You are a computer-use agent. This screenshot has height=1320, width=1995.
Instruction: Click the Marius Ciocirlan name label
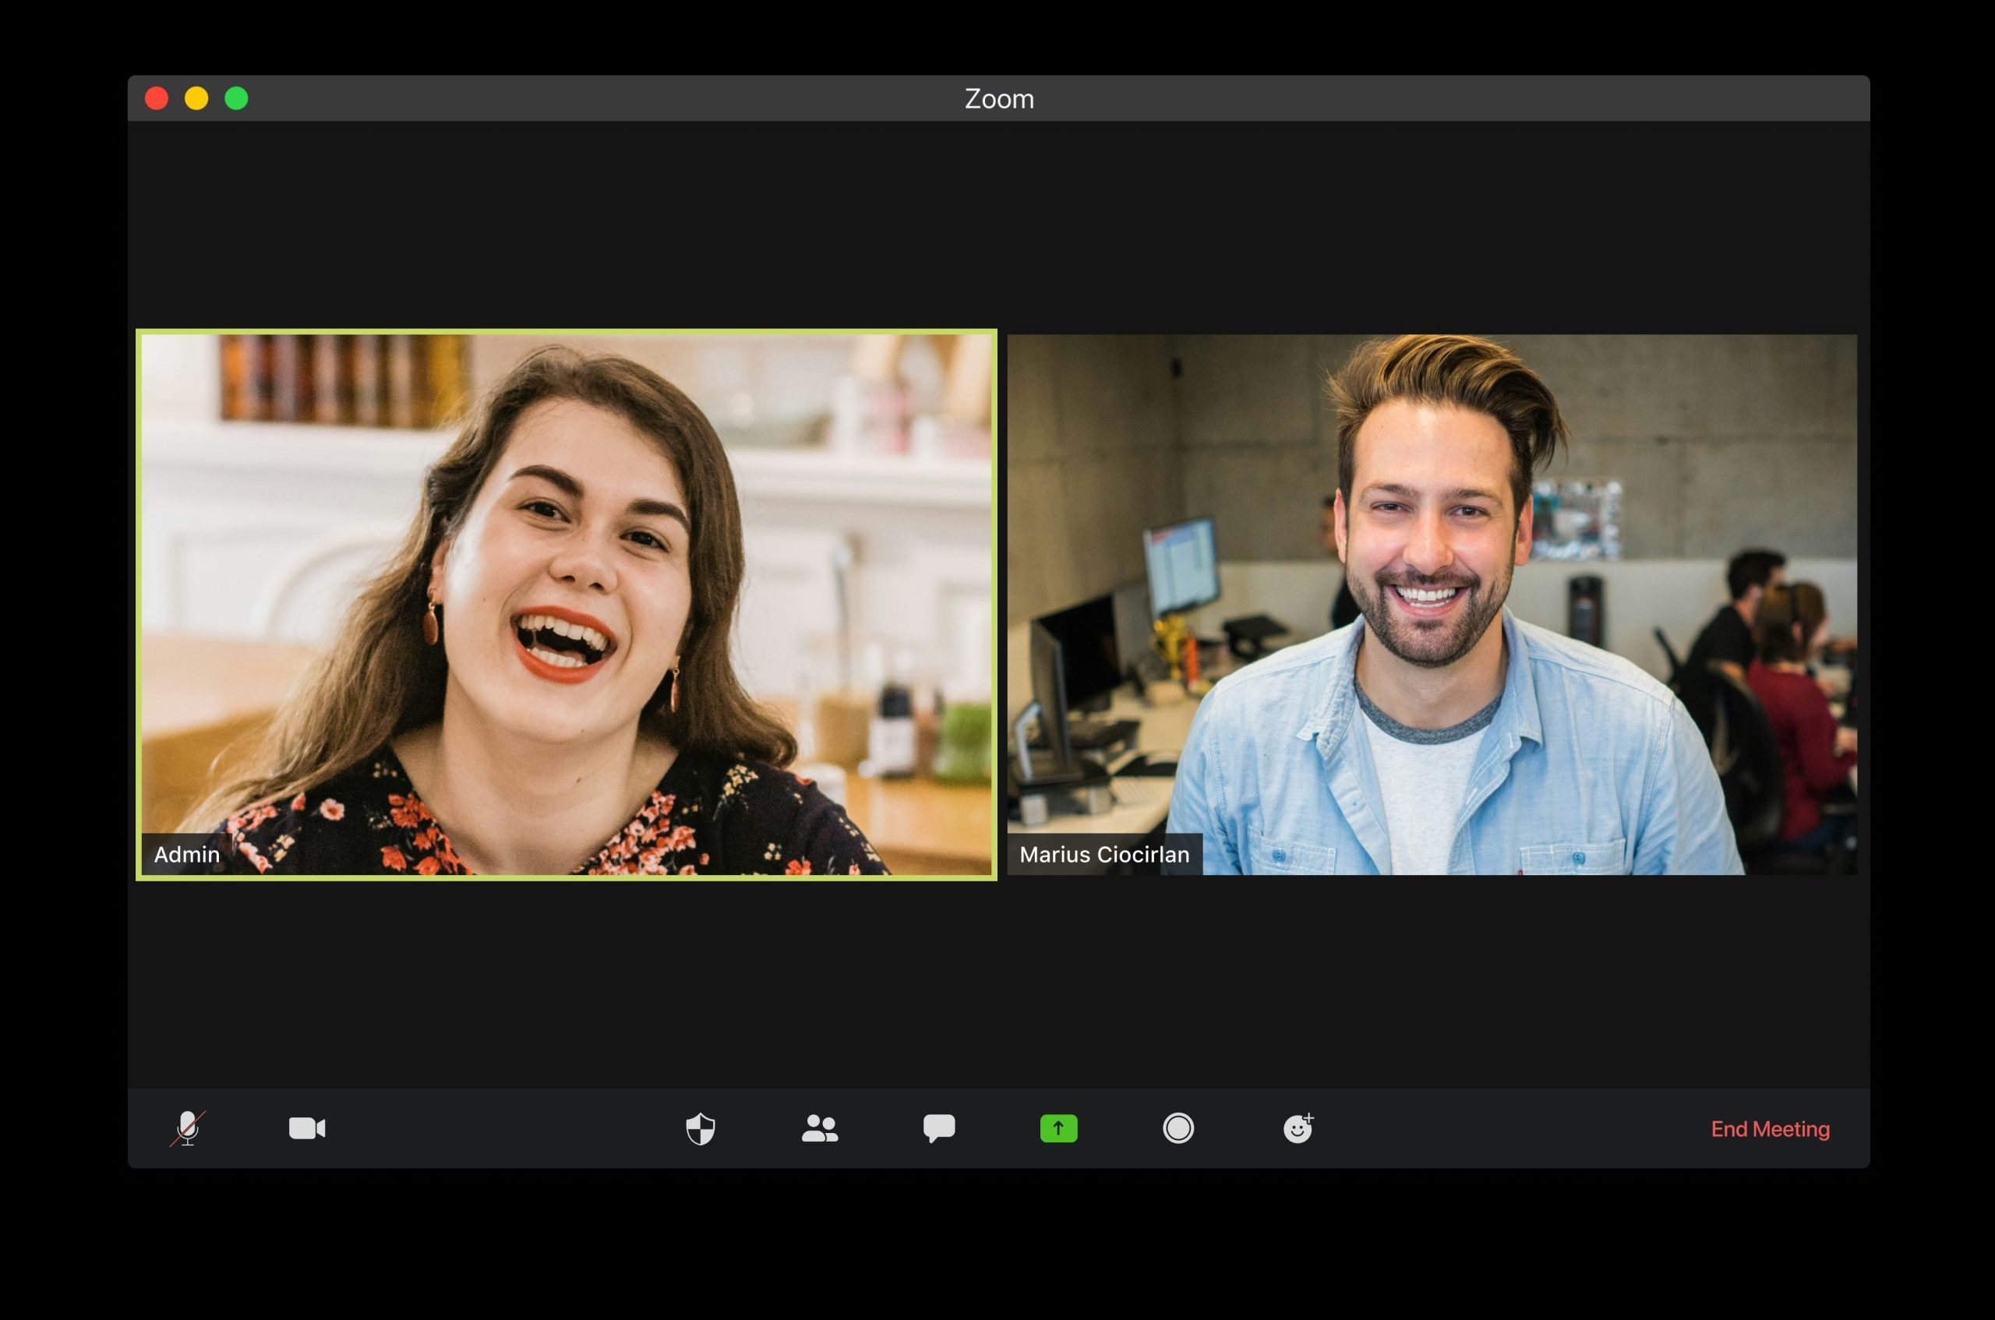pyautogui.click(x=1103, y=855)
